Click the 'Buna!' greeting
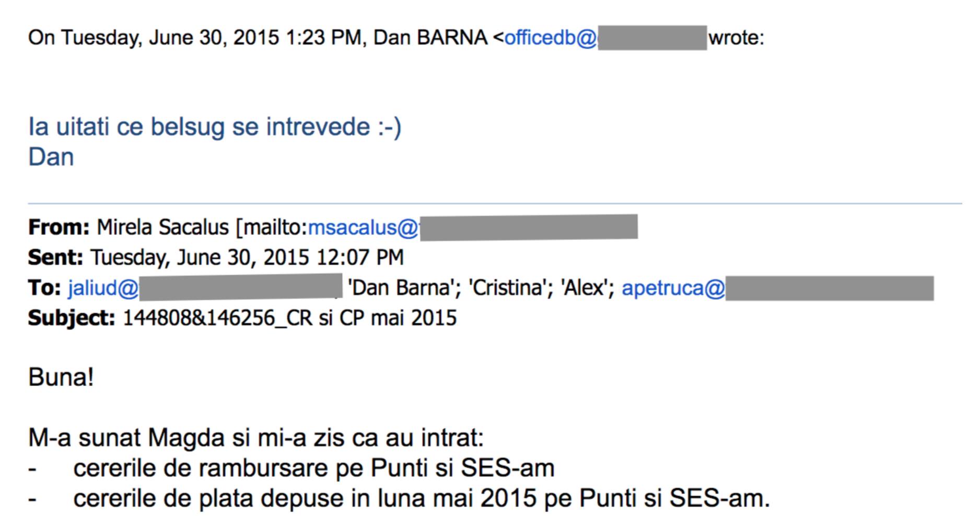Screen dimensions: 978x516 (x=61, y=377)
